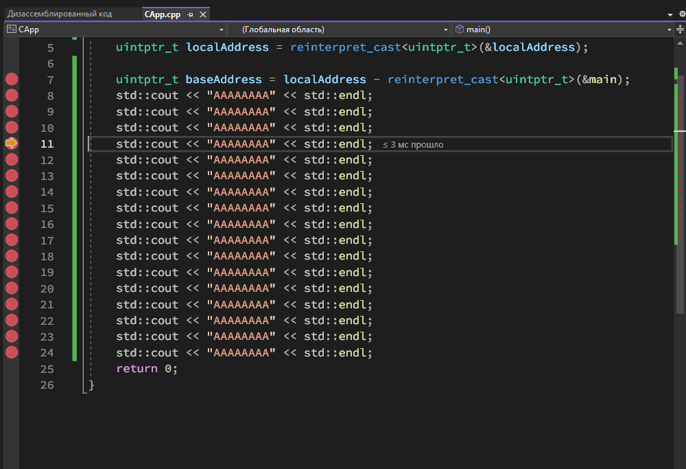Disable the breakpoint on line 24
The image size is (686, 469).
(12, 352)
